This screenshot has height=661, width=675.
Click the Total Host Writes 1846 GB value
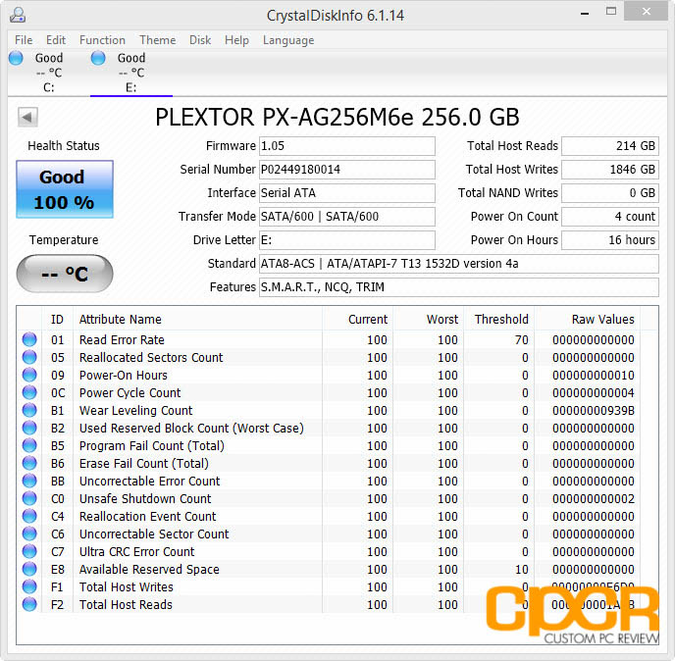tap(610, 170)
